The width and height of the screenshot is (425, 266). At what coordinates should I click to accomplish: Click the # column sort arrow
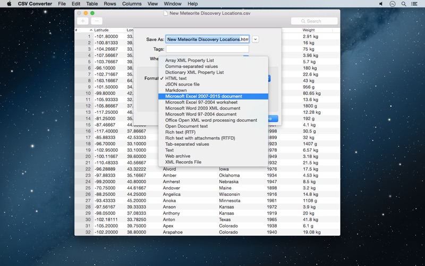pos(91,30)
